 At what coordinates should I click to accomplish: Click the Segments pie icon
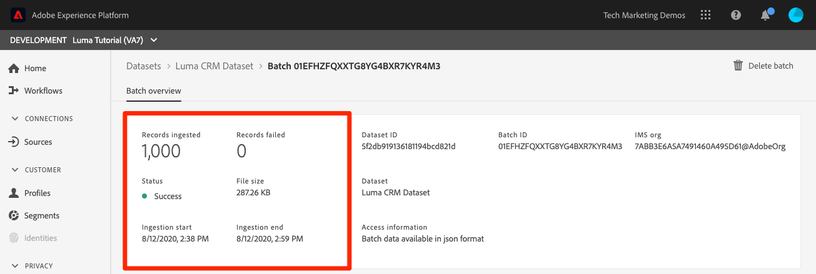point(14,215)
